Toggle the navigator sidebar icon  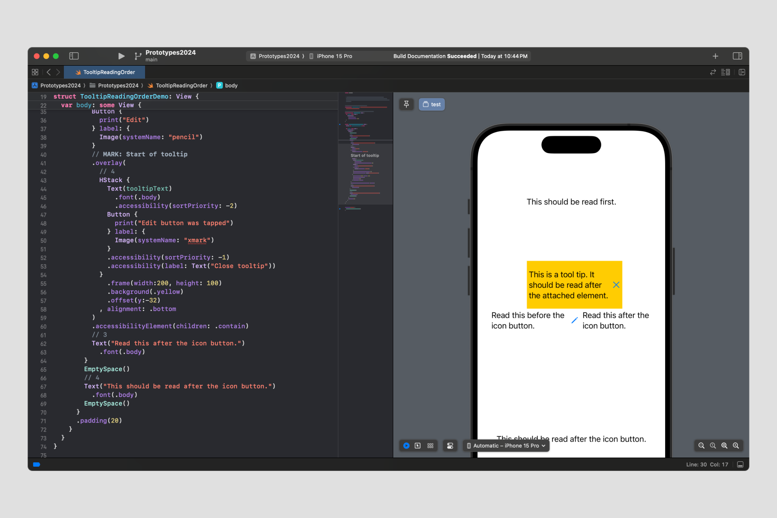click(x=74, y=56)
